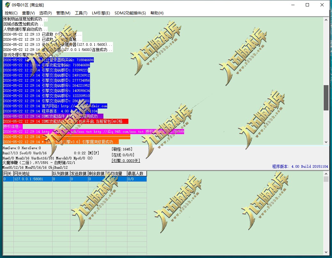332x258 pixels.
Task: Select gateway row 127.0.0.1:58081
Action: click(x=75, y=179)
